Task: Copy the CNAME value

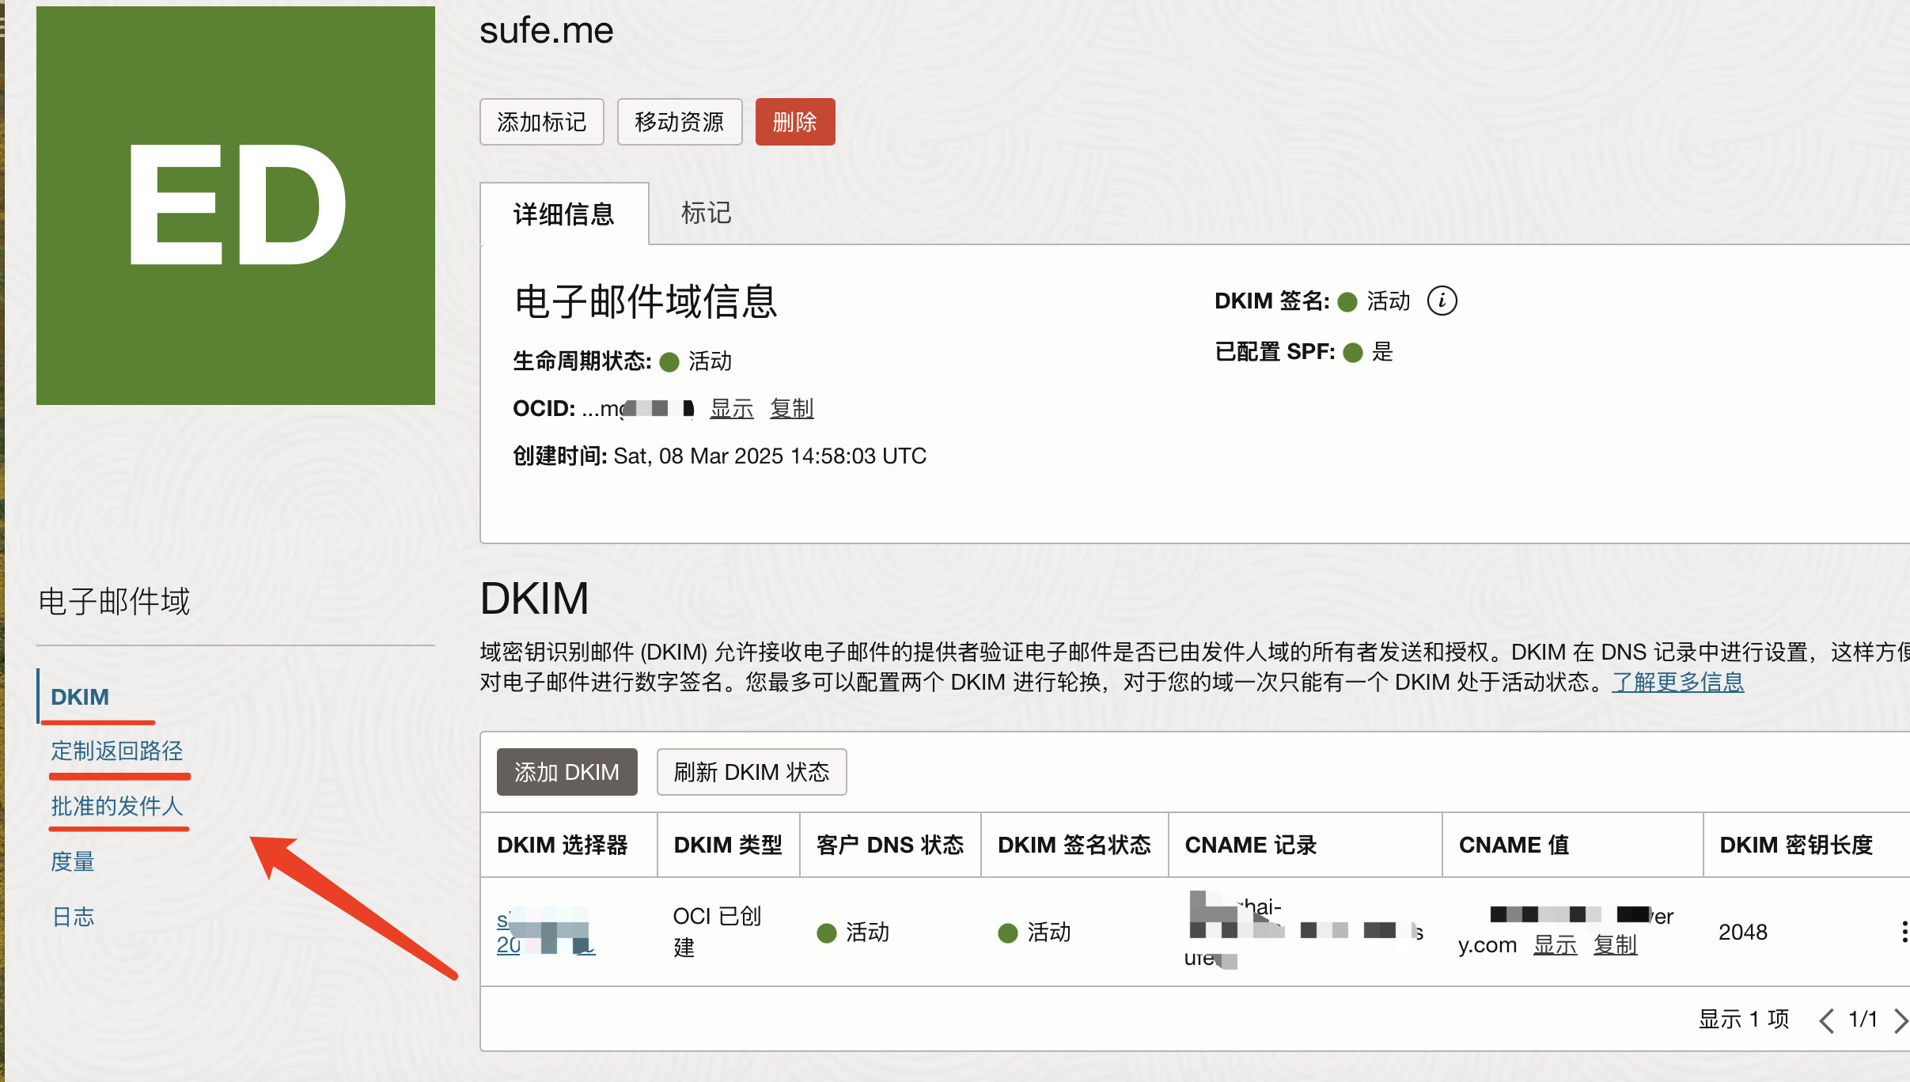Action: pos(1614,945)
